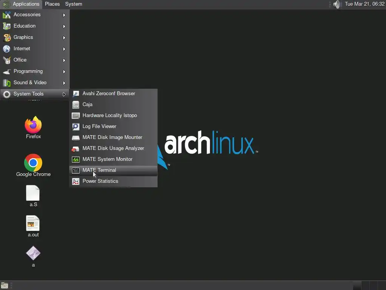Choose Internet label in the menu
Image resolution: width=386 pixels, height=290 pixels.
pyautogui.click(x=21, y=49)
